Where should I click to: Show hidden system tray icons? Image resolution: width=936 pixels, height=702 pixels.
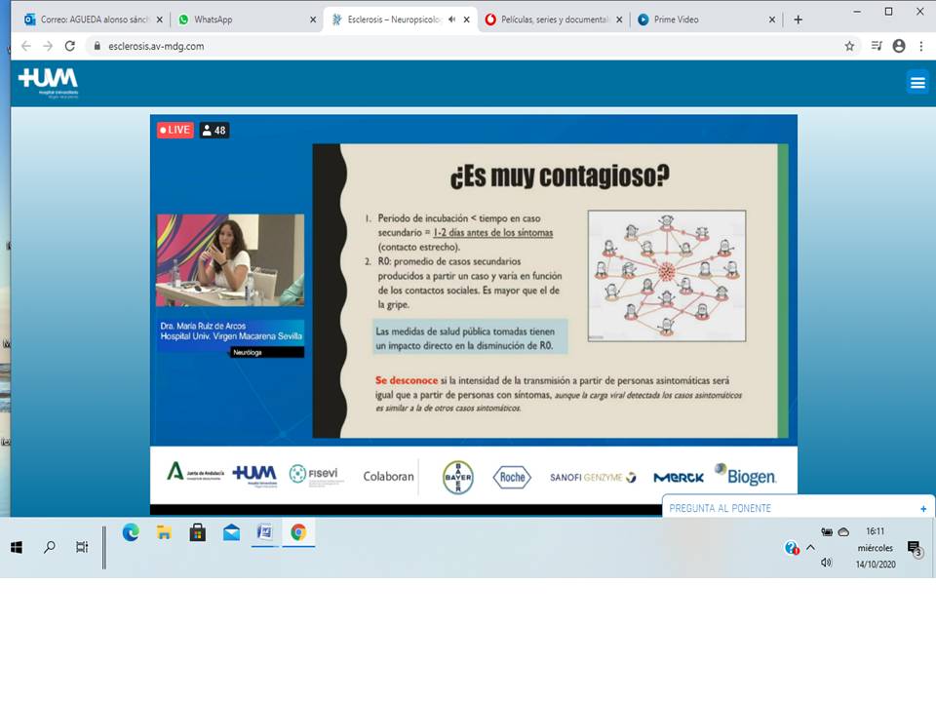(x=810, y=548)
